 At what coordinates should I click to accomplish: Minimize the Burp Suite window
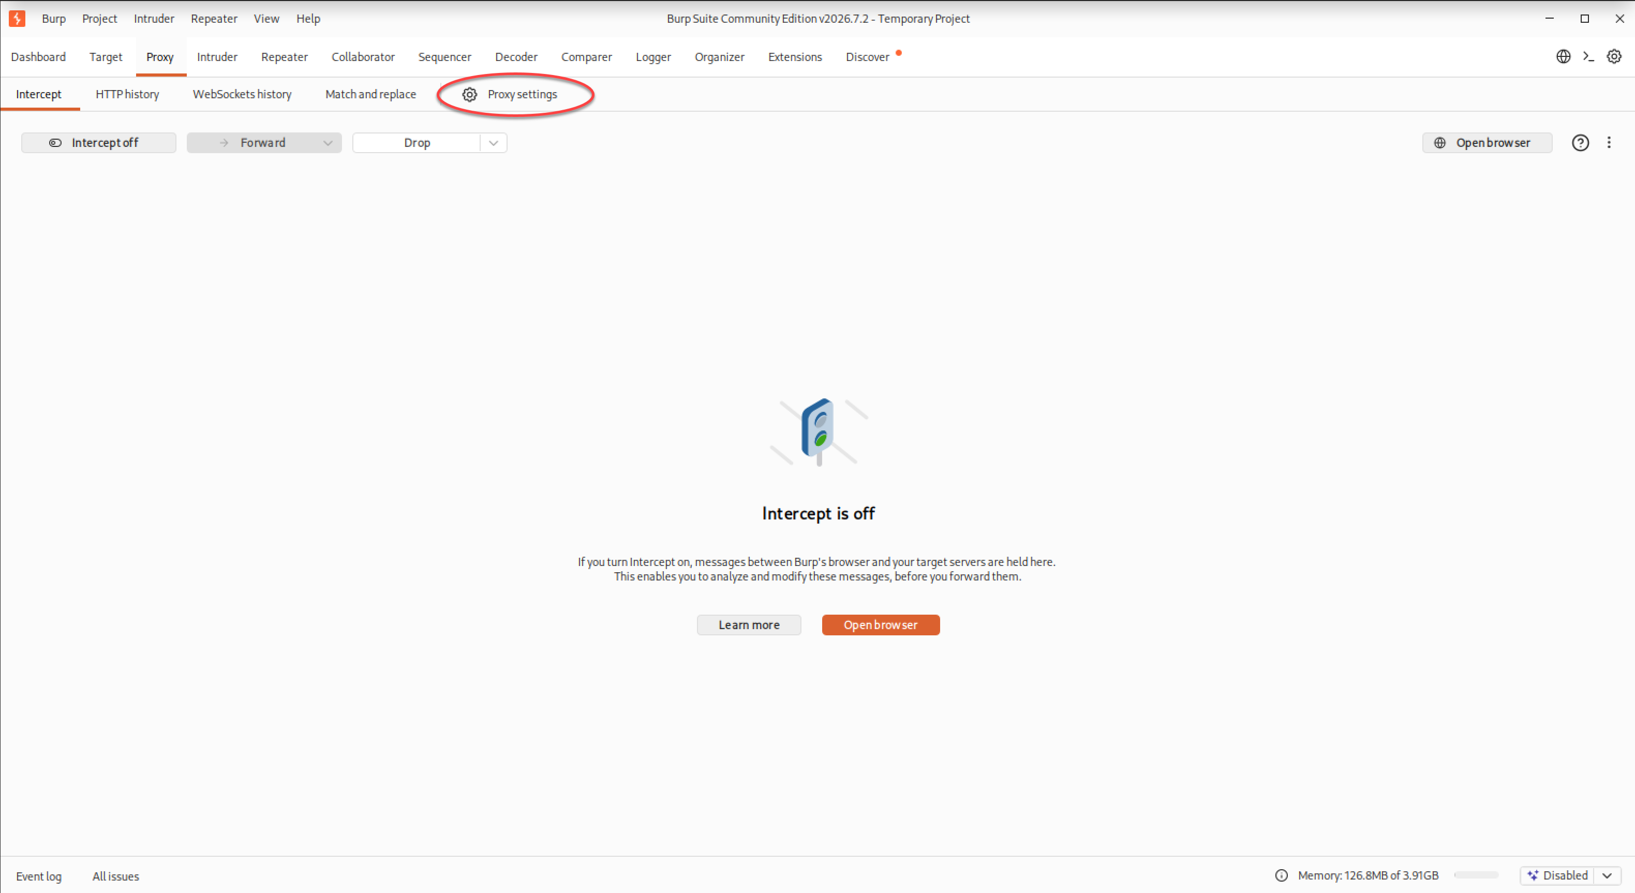click(x=1549, y=19)
